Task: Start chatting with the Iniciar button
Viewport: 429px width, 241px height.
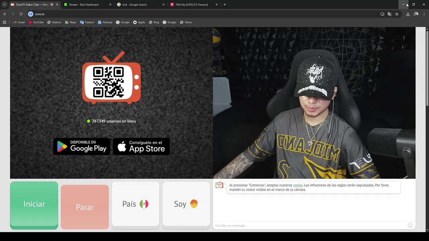Action: pos(34,205)
